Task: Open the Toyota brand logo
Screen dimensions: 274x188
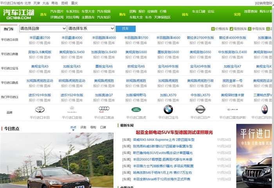Action: (x=40, y=110)
